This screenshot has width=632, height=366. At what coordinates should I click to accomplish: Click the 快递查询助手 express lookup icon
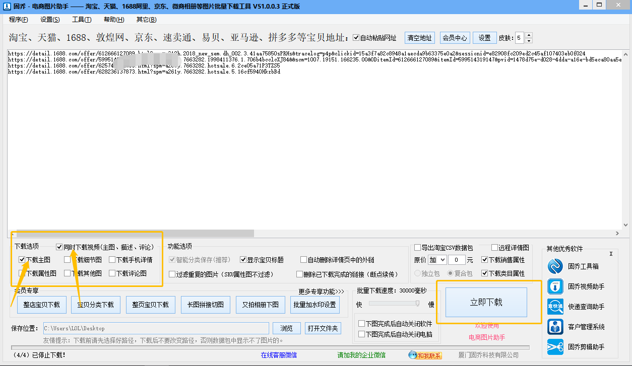(555, 306)
